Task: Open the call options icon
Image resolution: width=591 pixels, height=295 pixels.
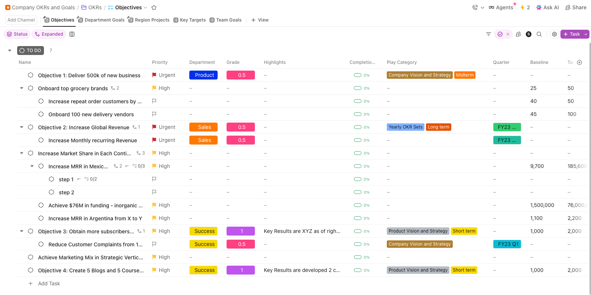Action: pos(475,7)
